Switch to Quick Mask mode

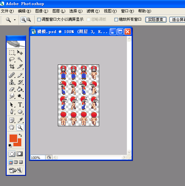20,154
